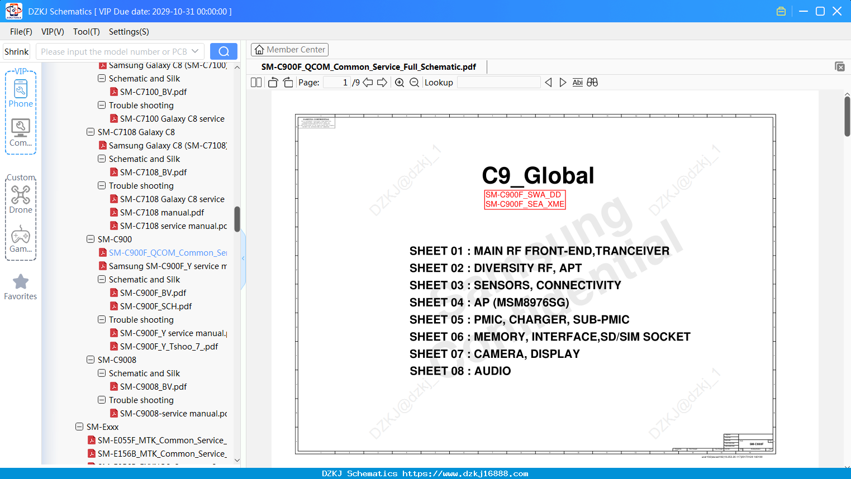Click PDF icon beside SM-C9008_BV.pdf

[x=114, y=386]
